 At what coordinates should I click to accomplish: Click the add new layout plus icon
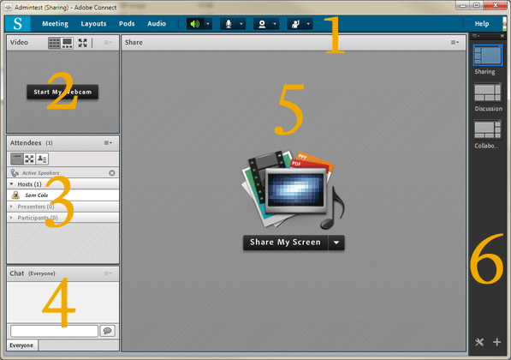[497, 342]
